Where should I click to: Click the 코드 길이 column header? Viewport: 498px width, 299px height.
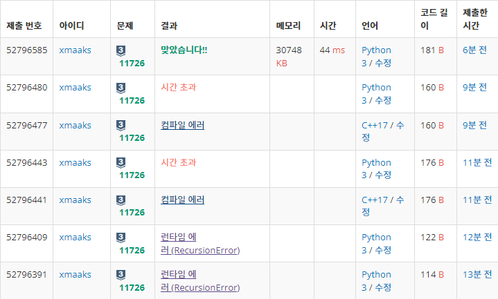434,19
